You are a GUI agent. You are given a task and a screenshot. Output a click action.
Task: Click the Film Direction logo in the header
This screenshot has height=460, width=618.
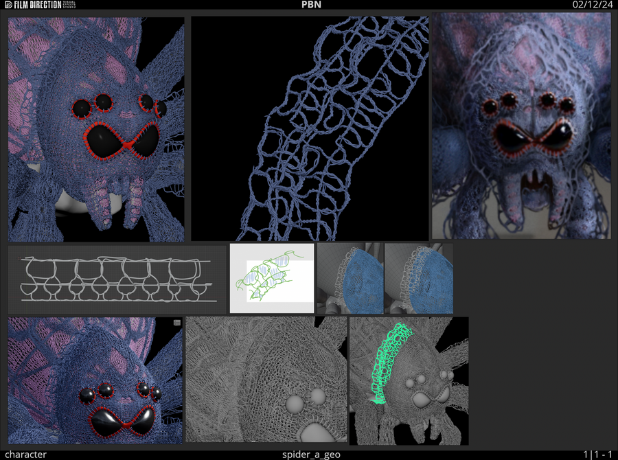[41, 5]
